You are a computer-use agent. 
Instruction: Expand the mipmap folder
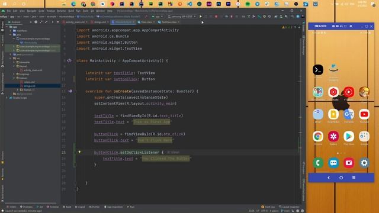point(14,74)
